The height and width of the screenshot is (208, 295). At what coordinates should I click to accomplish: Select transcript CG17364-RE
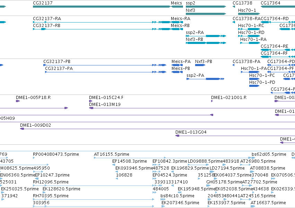point(278,50)
